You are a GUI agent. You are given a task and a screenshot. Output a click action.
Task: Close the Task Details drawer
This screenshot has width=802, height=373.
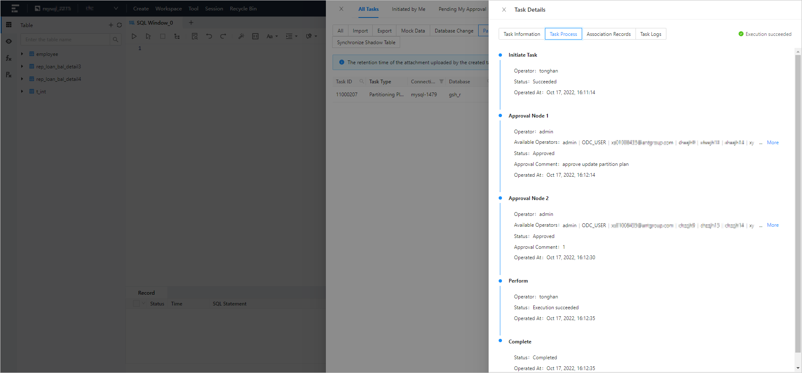coord(504,10)
